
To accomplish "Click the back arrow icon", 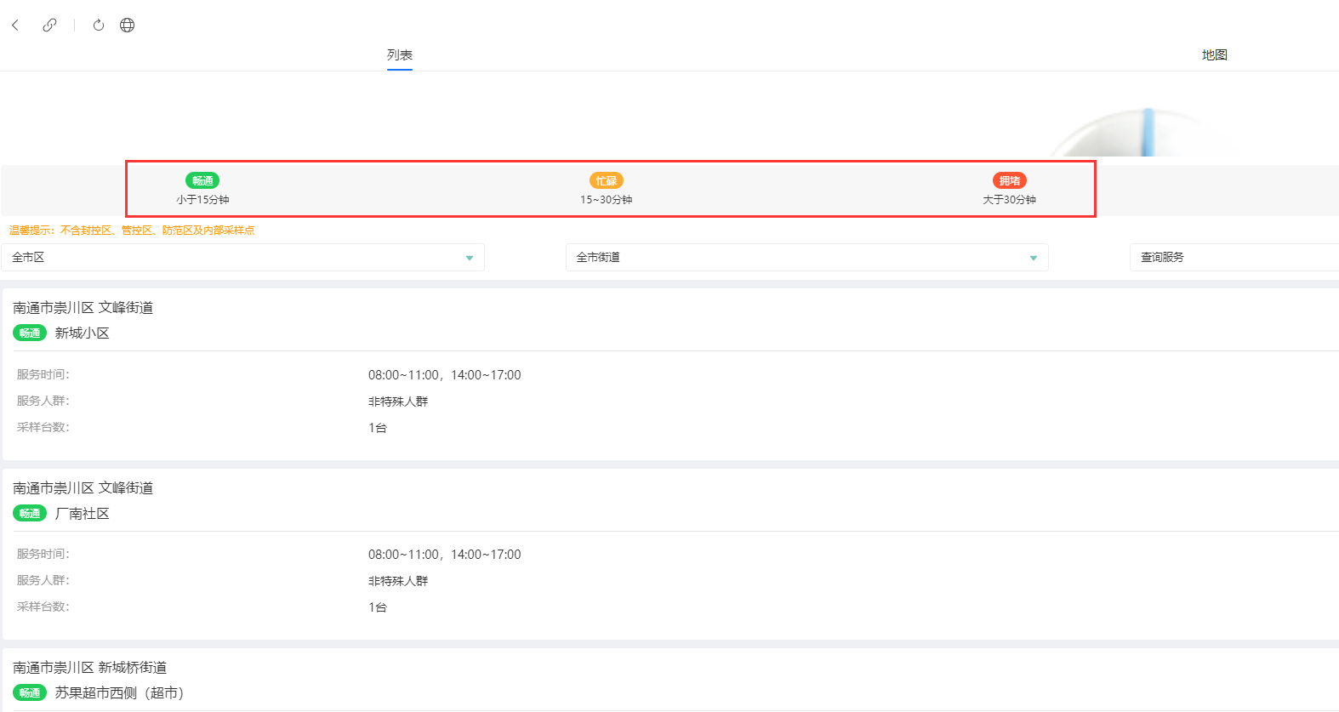I will pos(15,26).
